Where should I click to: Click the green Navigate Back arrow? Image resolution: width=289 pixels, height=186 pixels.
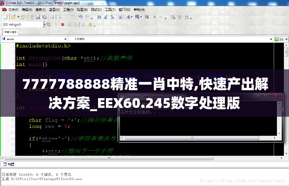pos(154,17)
